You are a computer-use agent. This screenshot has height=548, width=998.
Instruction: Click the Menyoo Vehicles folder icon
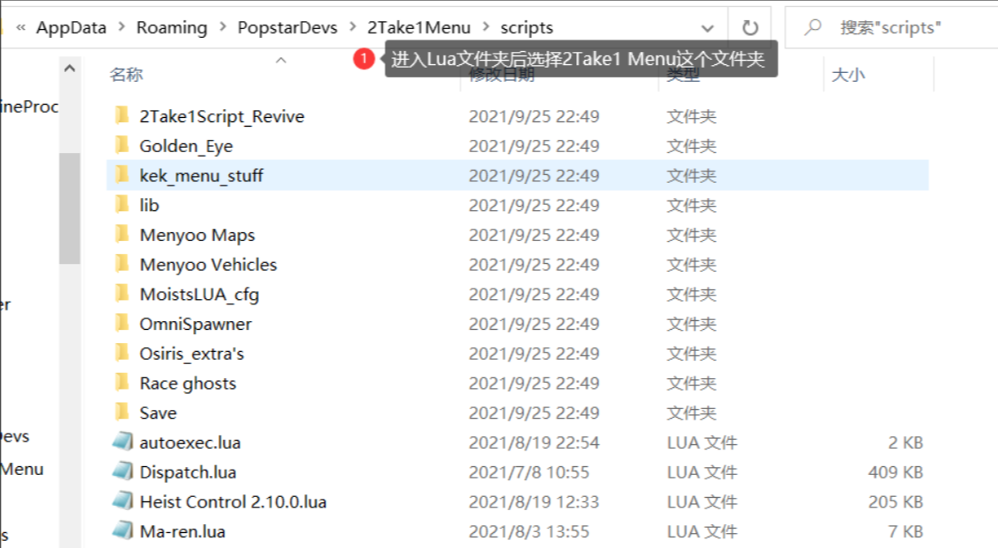122,264
